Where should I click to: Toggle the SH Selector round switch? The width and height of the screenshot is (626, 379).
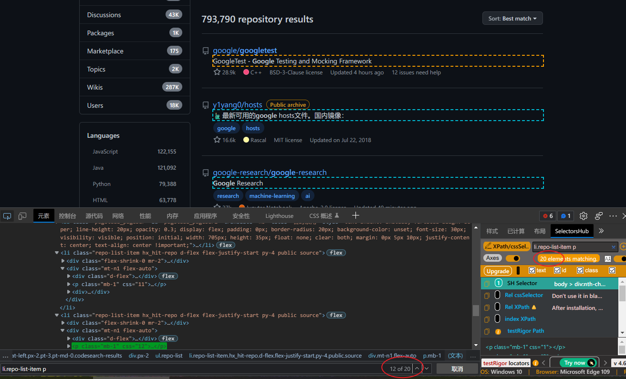tap(498, 283)
